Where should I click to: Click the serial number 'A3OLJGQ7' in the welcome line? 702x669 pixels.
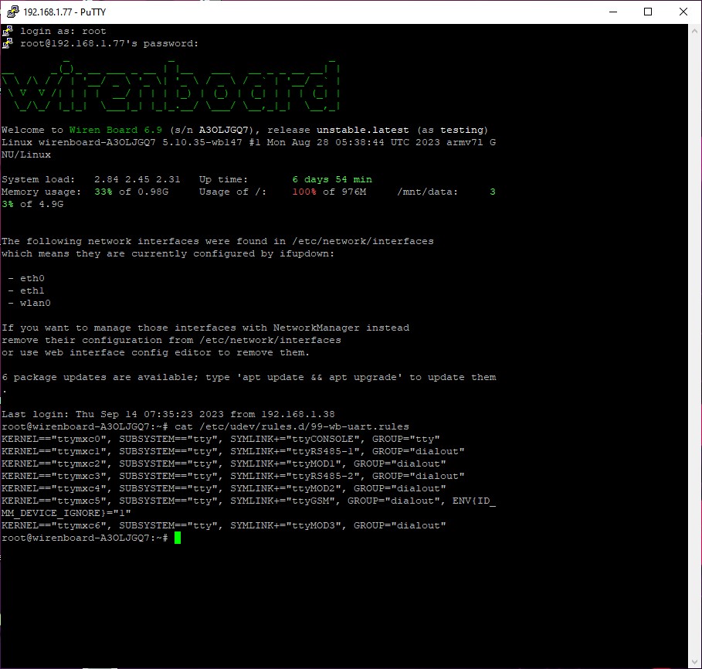pos(223,130)
